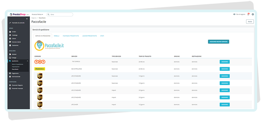Click the Tempi di transito column header
This screenshot has width=262, height=121.
pyautogui.click(x=145, y=56)
